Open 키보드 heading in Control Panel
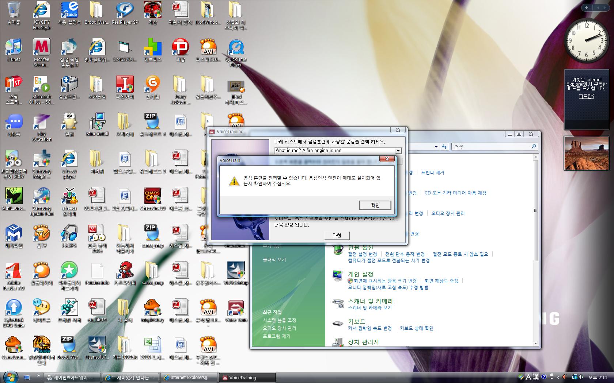Viewport: 614px width, 383px height. click(x=356, y=321)
